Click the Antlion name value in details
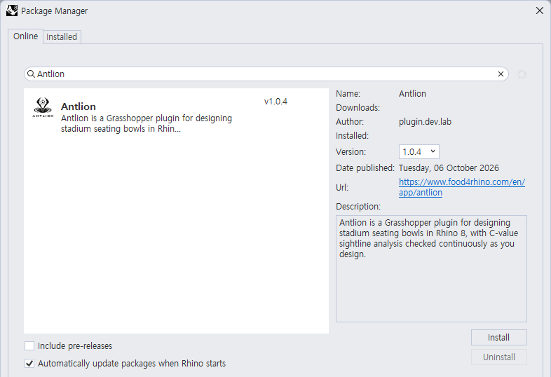This screenshot has width=551, height=377. (x=412, y=94)
